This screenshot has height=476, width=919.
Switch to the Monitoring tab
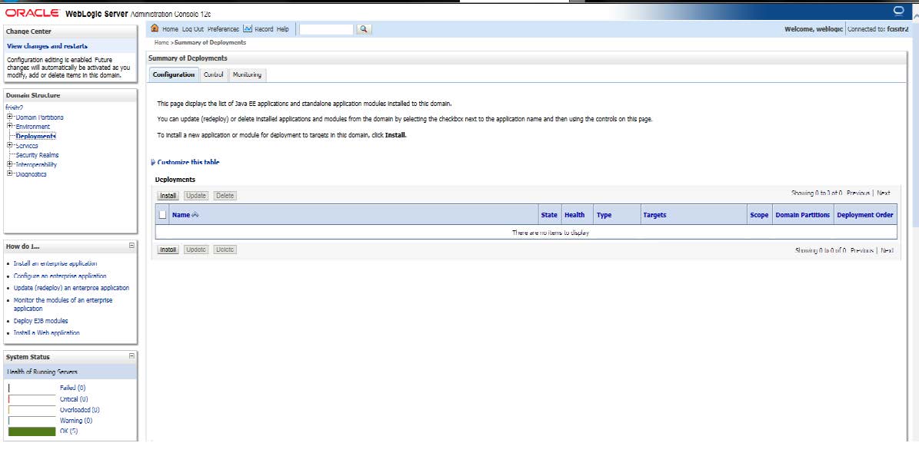click(x=247, y=74)
